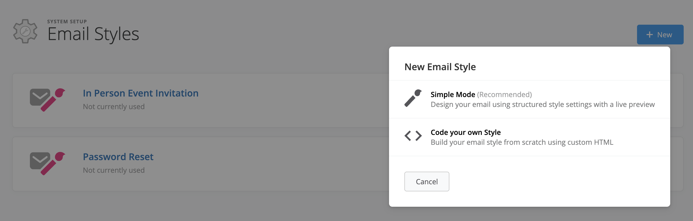
Task: Click the In Person Event Invitation envelope icon
Action: click(x=47, y=100)
